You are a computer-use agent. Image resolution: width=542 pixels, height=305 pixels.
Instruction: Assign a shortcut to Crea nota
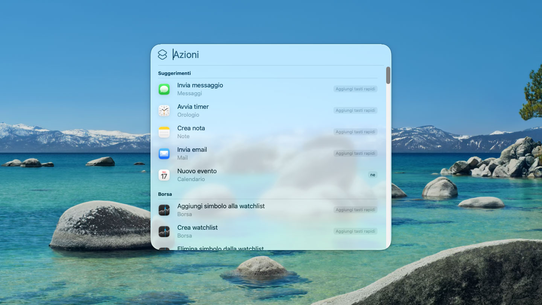click(355, 132)
